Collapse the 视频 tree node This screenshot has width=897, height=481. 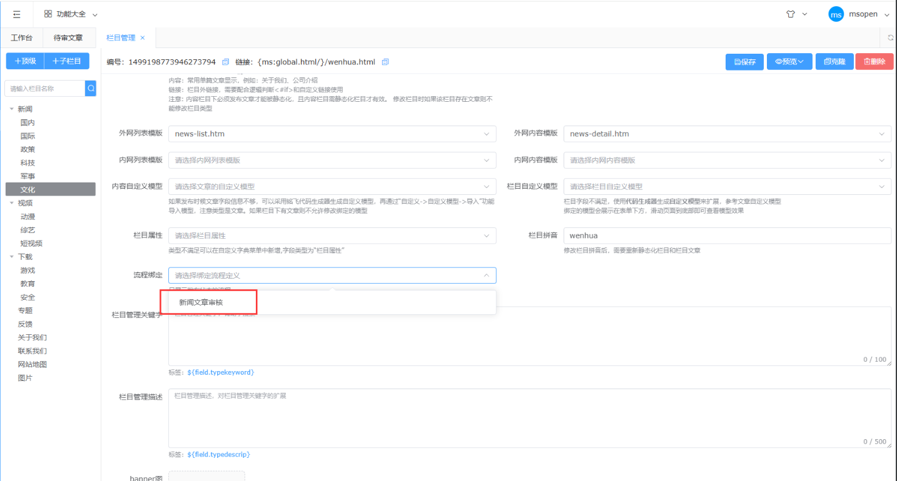point(11,203)
